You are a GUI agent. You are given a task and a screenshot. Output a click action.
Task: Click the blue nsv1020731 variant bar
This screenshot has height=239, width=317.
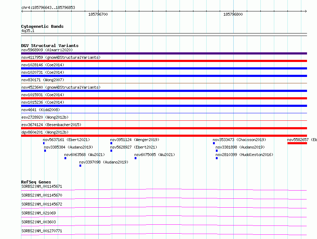[x=164, y=76]
